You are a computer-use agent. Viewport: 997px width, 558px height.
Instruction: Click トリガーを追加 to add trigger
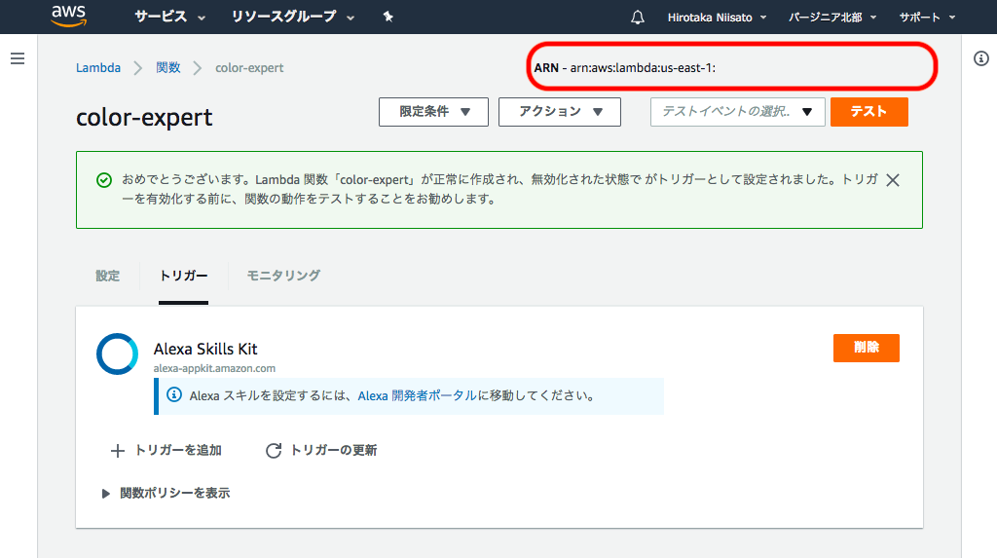click(166, 451)
